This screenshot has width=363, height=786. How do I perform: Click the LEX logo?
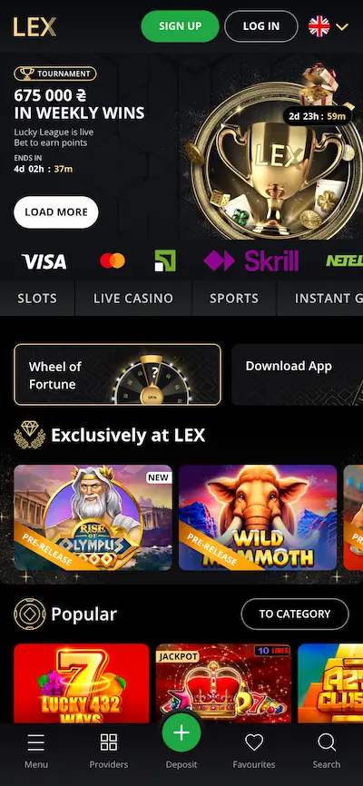click(34, 26)
